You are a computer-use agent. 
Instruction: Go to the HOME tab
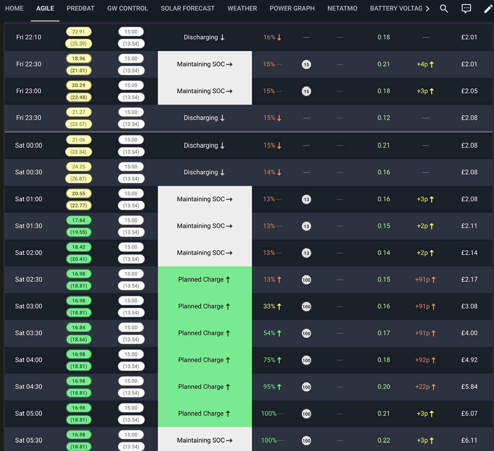point(14,8)
